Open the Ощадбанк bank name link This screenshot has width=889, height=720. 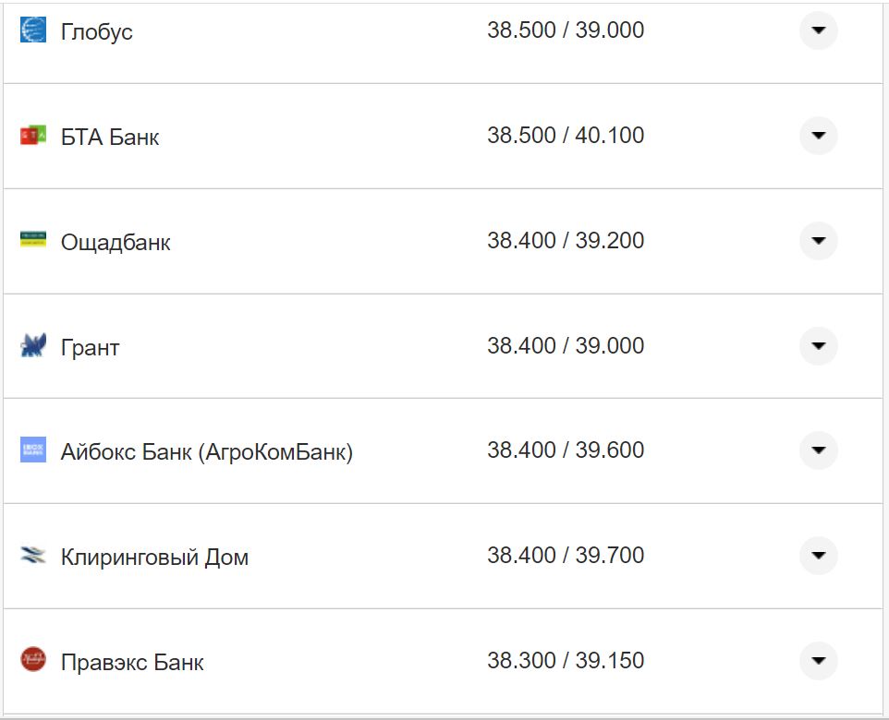pyautogui.click(x=116, y=243)
